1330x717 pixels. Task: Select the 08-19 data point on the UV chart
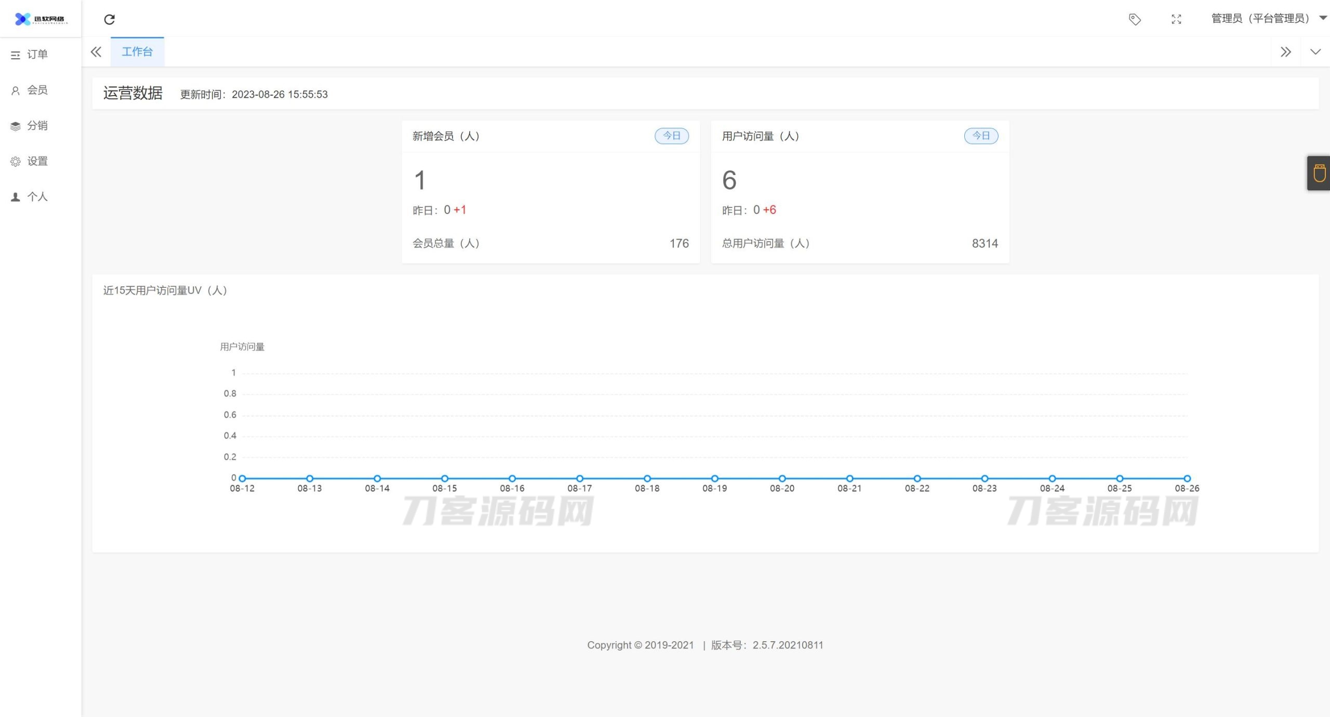pyautogui.click(x=714, y=478)
